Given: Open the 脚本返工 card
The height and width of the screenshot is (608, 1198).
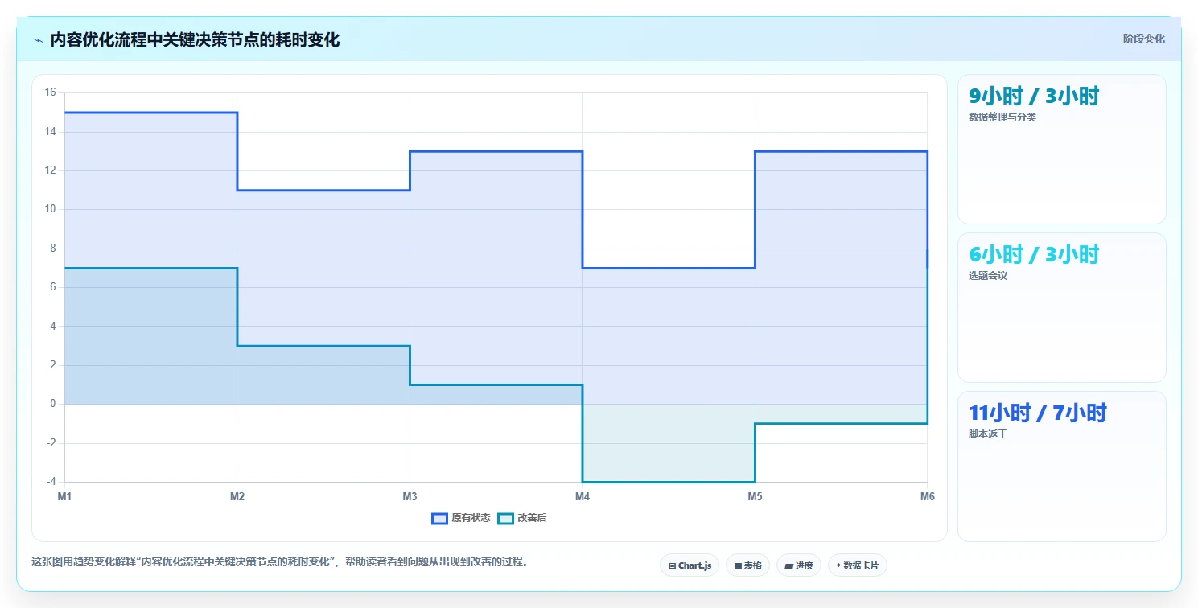Looking at the screenshot, I should [x=1061, y=466].
